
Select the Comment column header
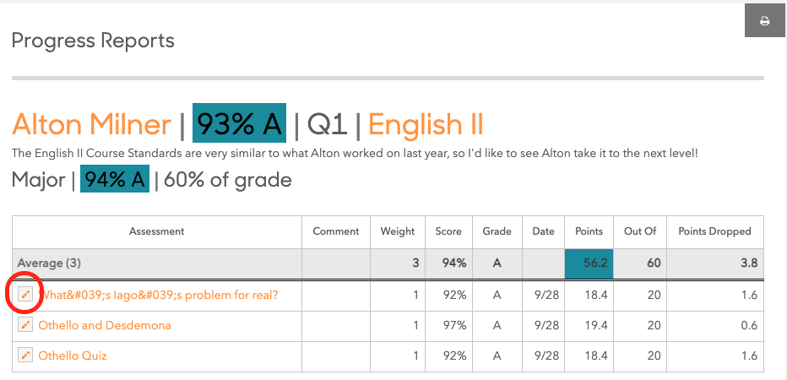(336, 231)
